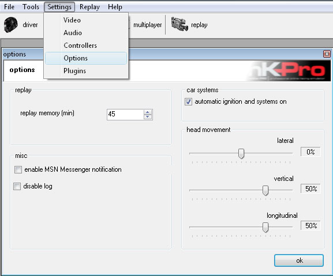Open the Replay menu
Screen dimensions: 333x276
point(89,7)
